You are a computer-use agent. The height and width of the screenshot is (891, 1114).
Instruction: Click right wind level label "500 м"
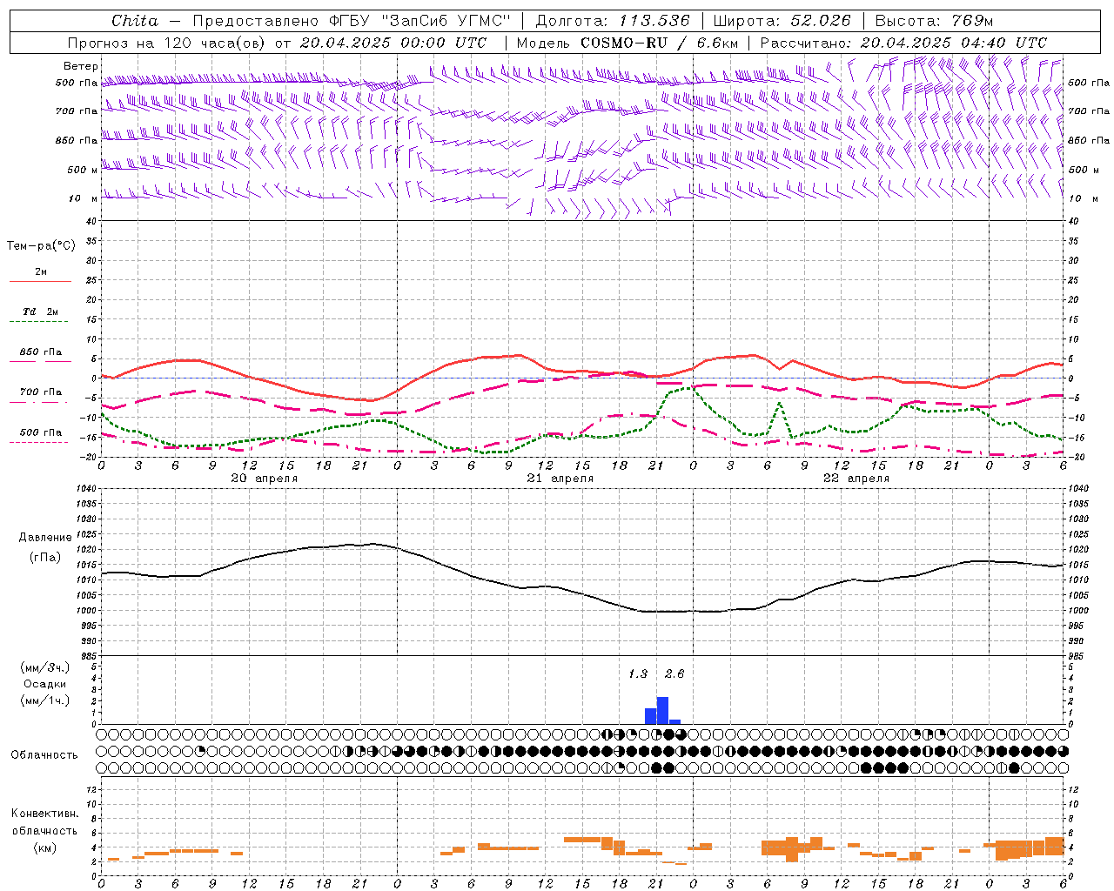[x=1084, y=170]
